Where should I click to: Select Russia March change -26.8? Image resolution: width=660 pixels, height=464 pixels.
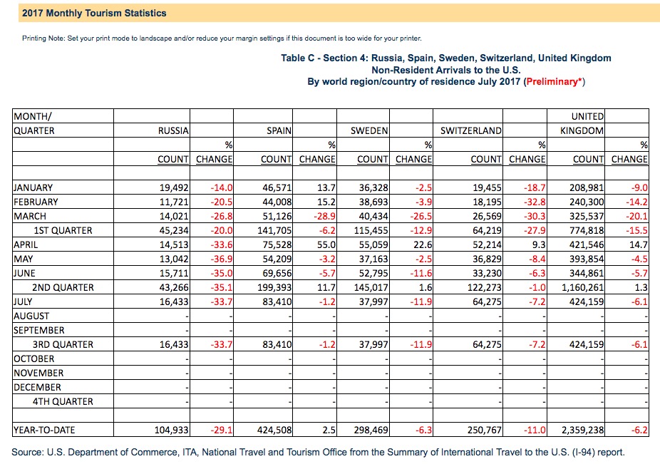222,217
